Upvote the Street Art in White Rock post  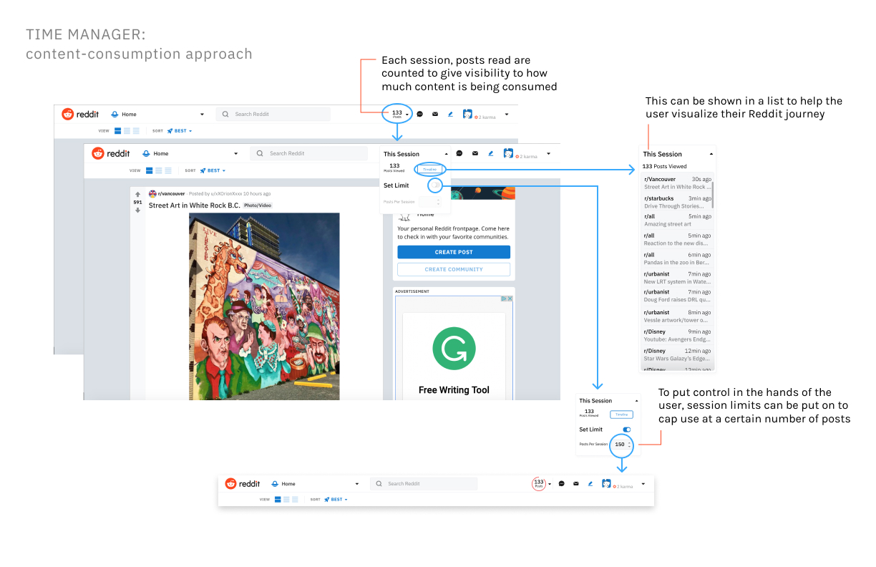pos(138,194)
